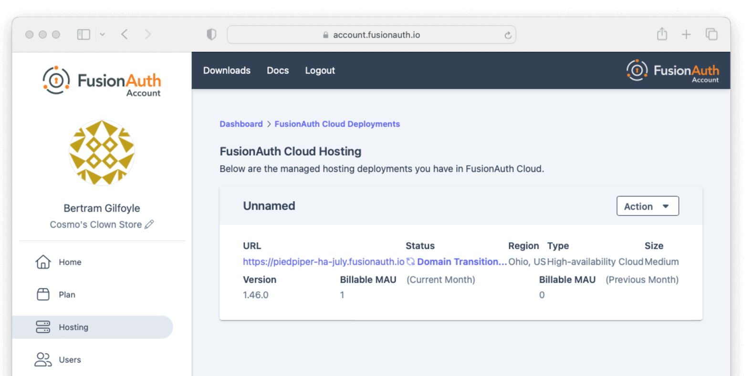Click the Billable MAU (Current Month) label
The width and height of the screenshot is (753, 376).
pos(408,280)
